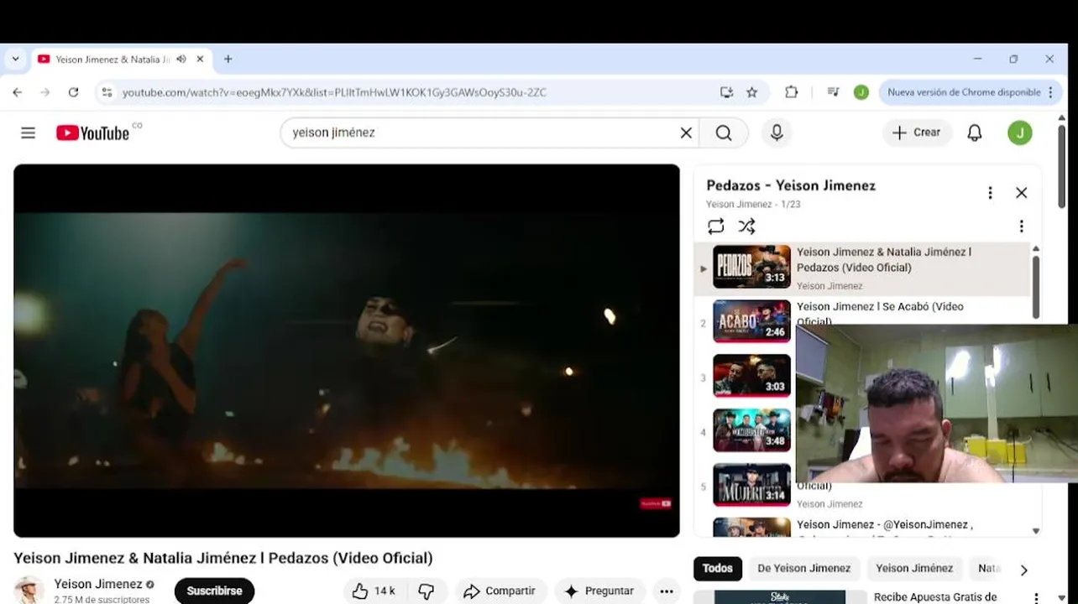Open the three-dot menu below playlist title
The image size is (1078, 604).
point(1021,226)
